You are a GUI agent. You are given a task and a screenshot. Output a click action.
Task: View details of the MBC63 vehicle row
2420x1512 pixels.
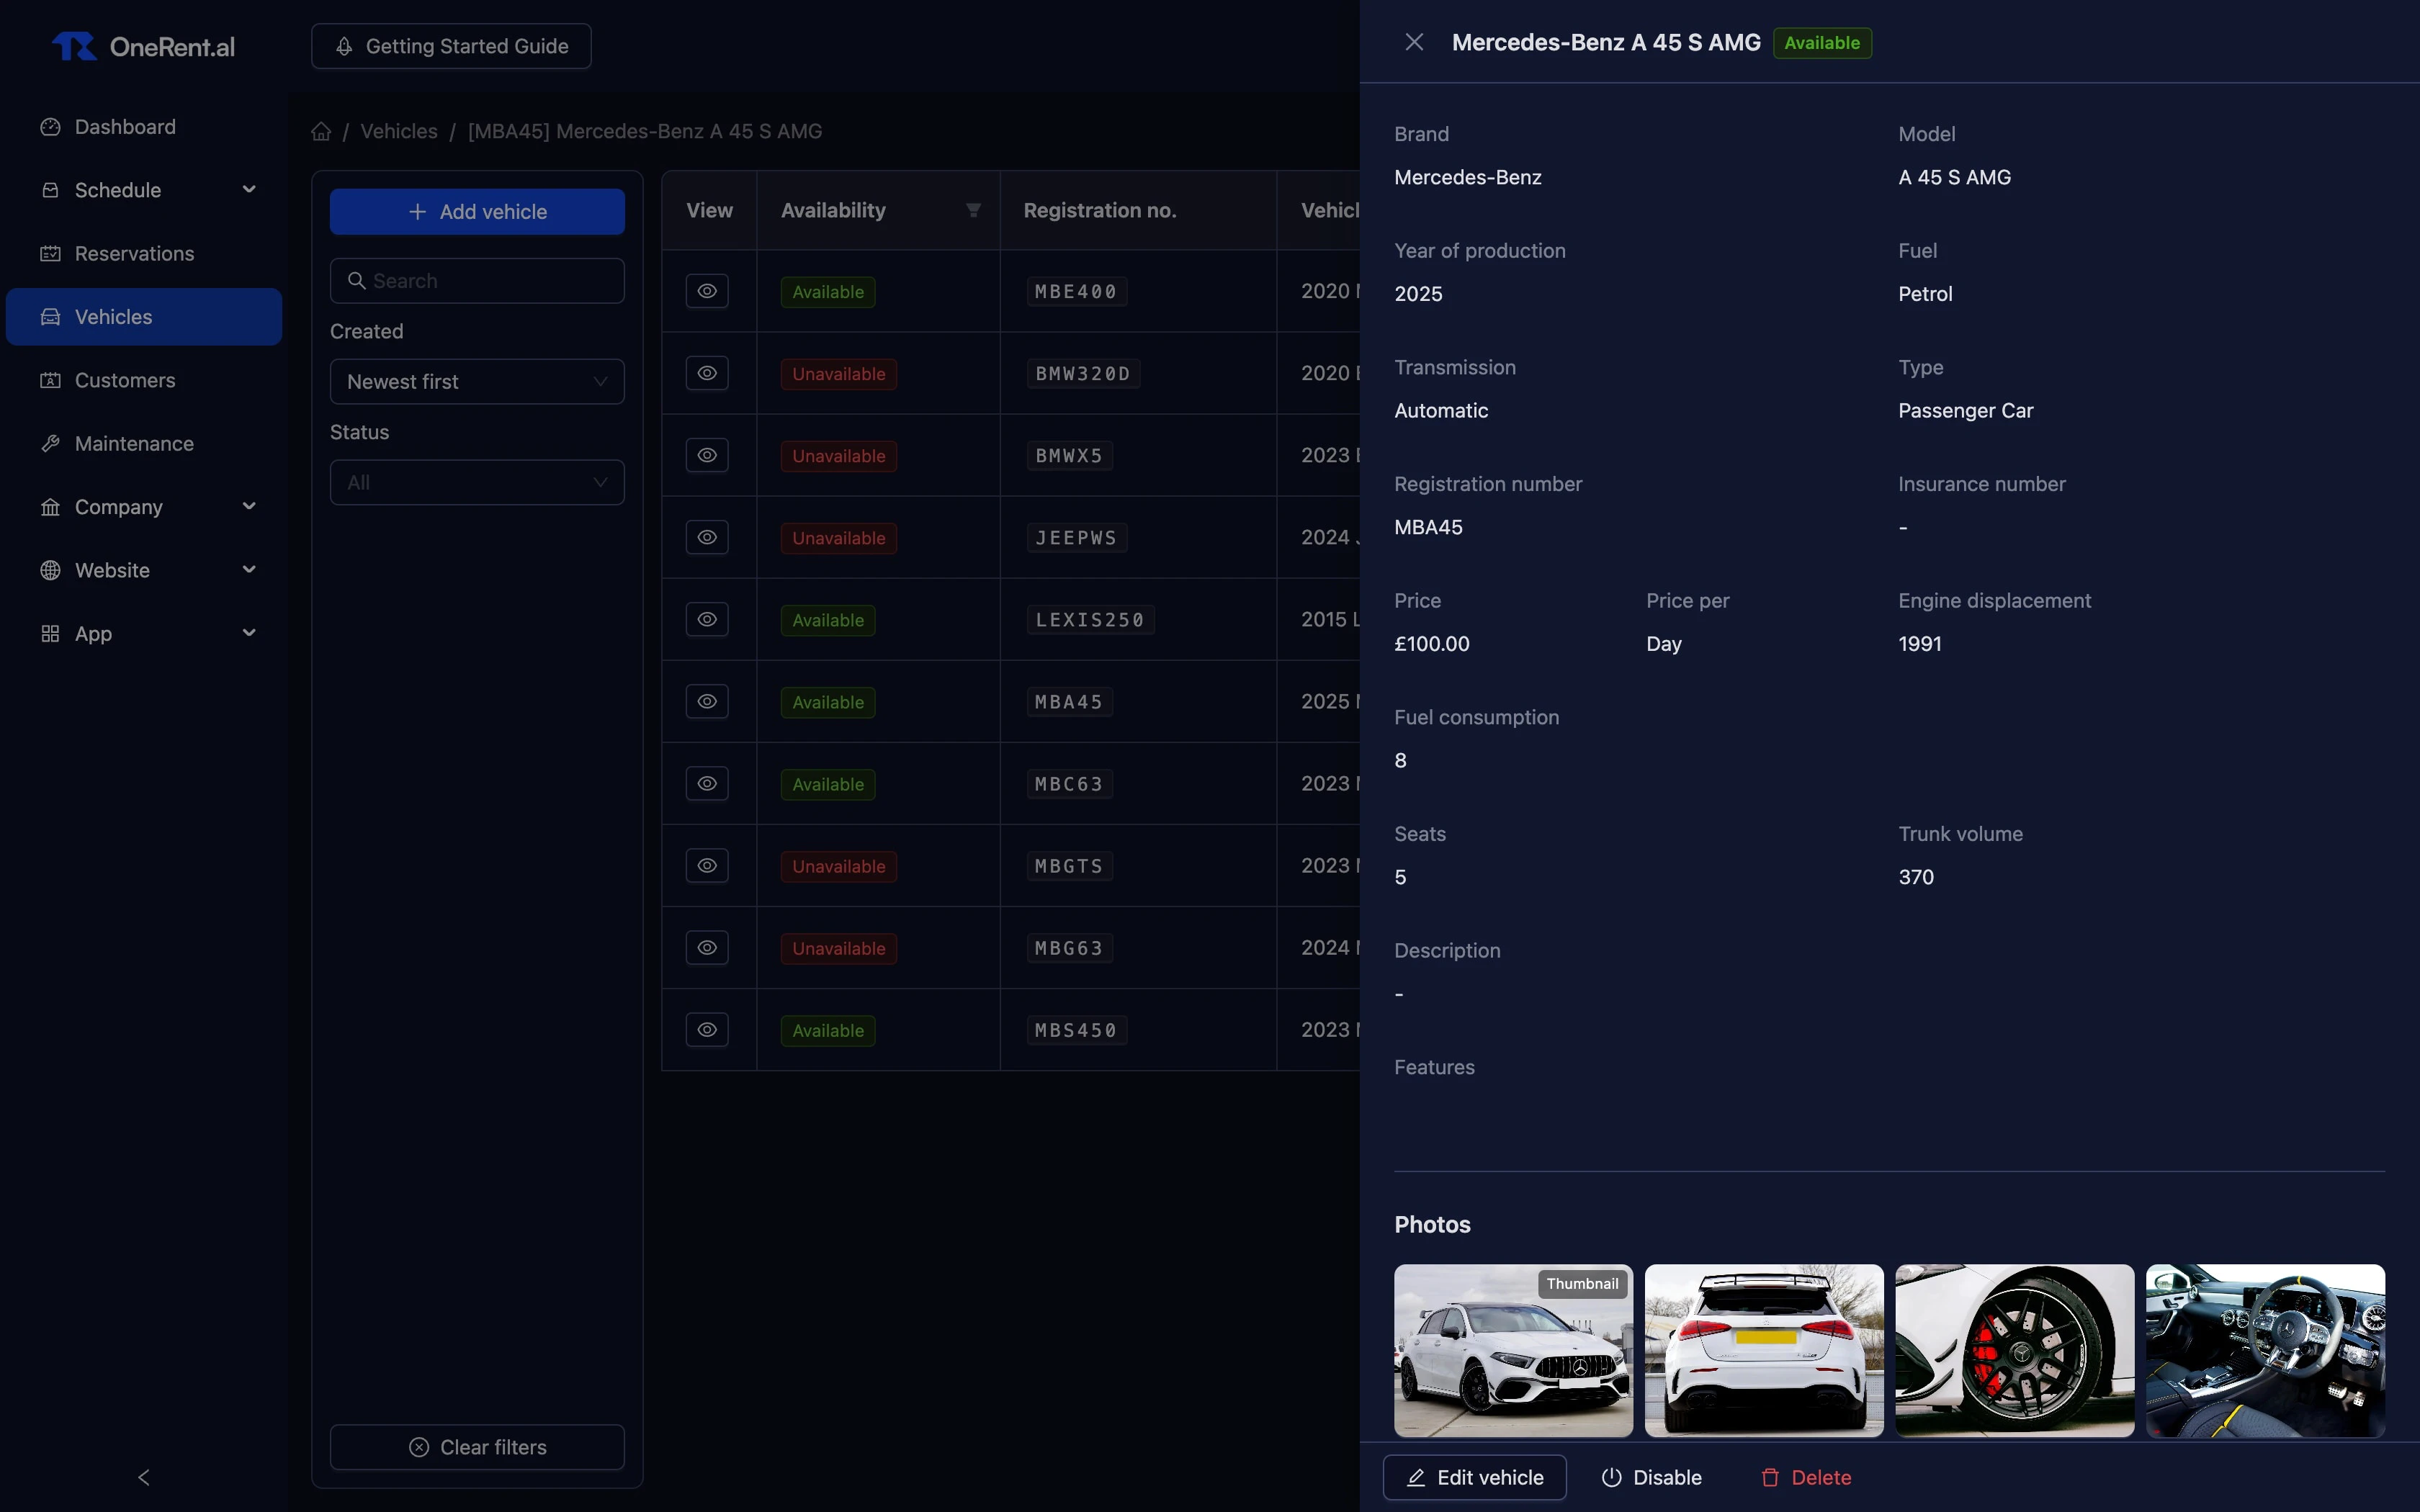[707, 783]
